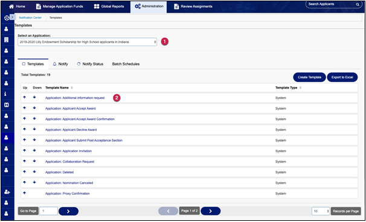Click down arrow for Applicant Decline Award

[34, 129]
